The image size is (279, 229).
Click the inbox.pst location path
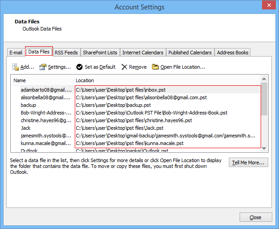click(120, 90)
